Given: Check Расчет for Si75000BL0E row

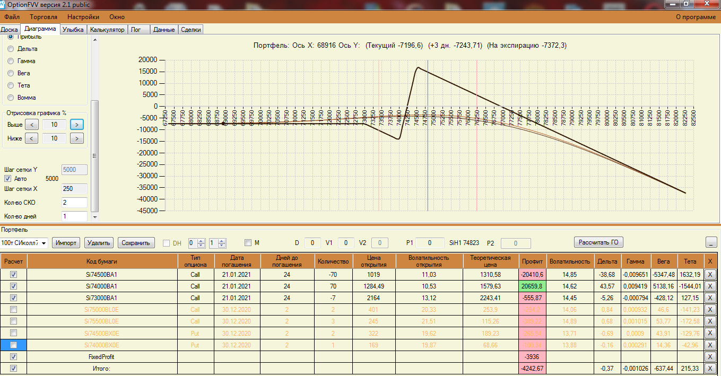Looking at the screenshot, I should 14,310.
